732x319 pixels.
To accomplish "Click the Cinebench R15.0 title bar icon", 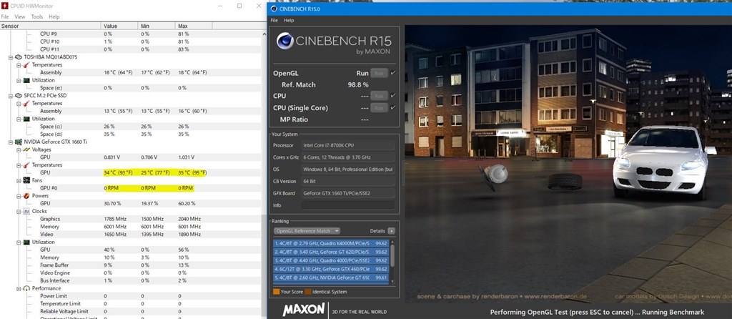I will click(x=273, y=9).
